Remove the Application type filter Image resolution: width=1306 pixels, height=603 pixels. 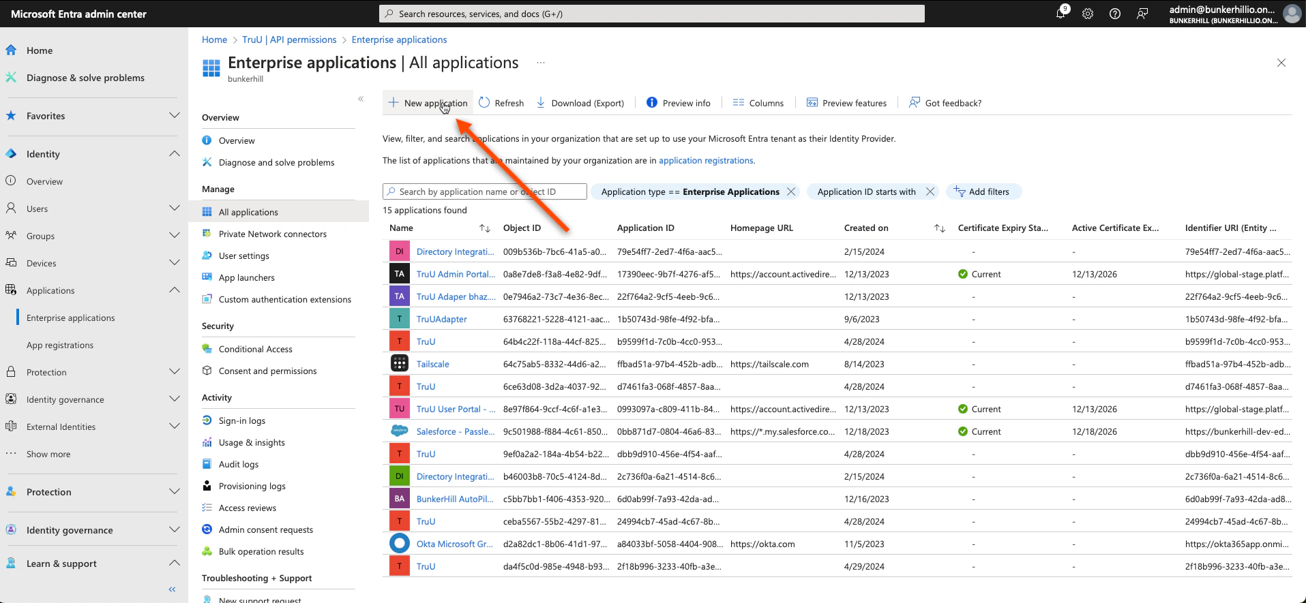(x=791, y=191)
